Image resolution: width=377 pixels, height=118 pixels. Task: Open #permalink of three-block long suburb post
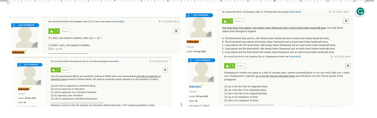[x=295, y=12]
